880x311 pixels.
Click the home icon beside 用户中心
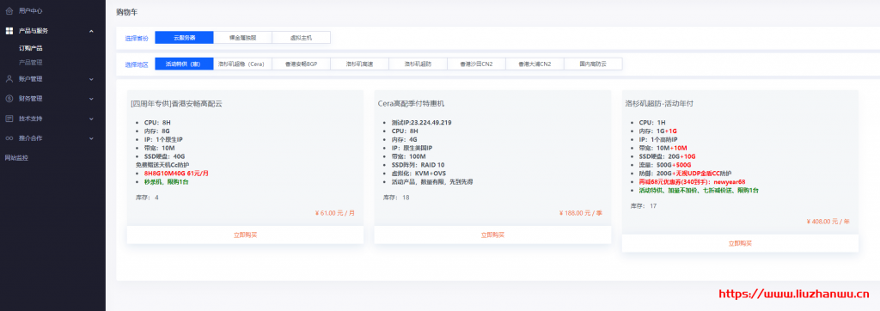[9, 10]
